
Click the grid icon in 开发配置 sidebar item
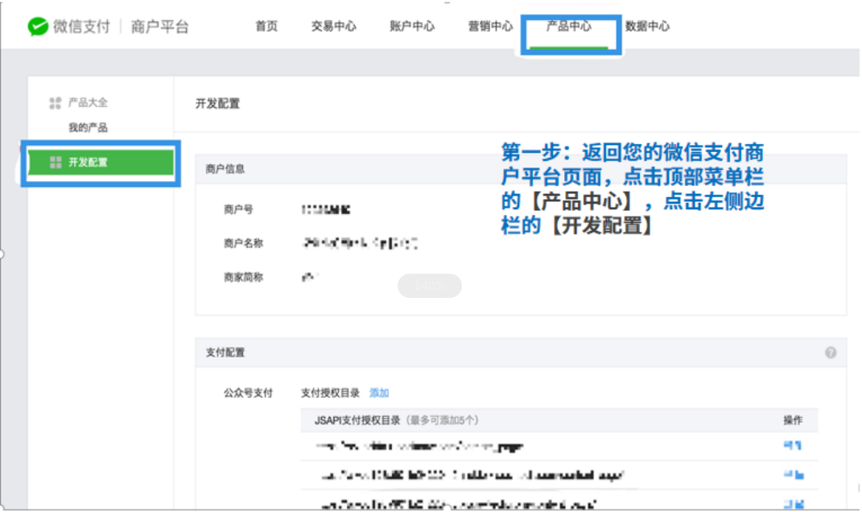[x=56, y=163]
